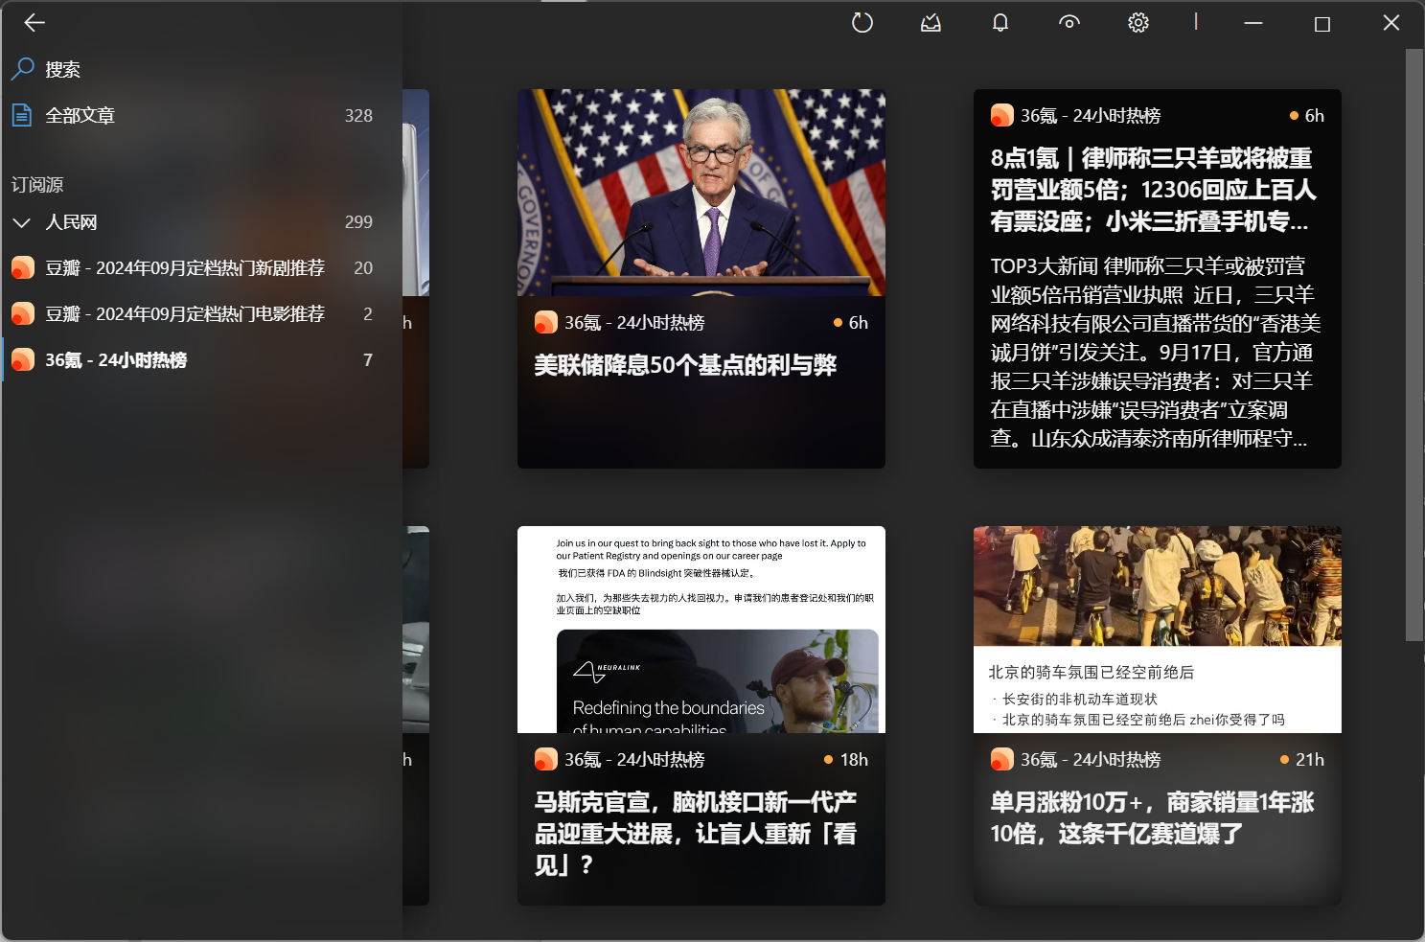Click the 36氪 source icon on 8点1氪 card

tap(1001, 116)
